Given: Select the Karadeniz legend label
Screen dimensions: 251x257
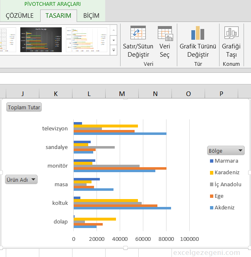Looking at the screenshot, I should 227,173.
